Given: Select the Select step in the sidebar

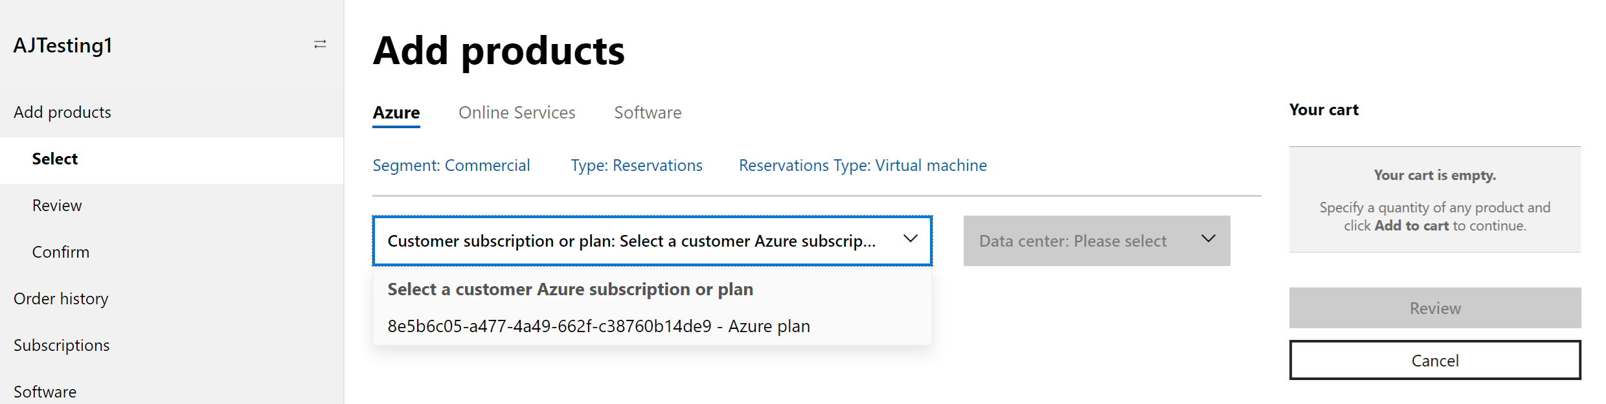Looking at the screenshot, I should pos(55,159).
